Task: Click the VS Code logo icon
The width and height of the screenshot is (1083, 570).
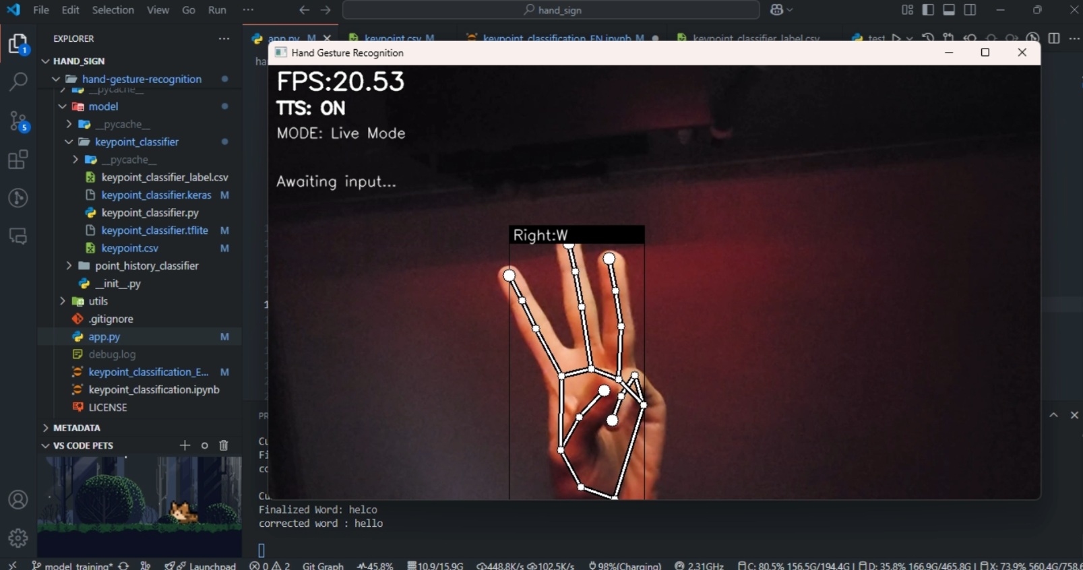Action: [13, 9]
